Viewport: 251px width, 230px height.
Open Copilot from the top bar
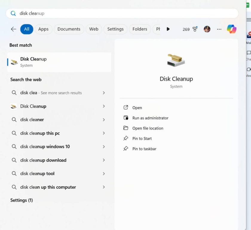[232, 29]
